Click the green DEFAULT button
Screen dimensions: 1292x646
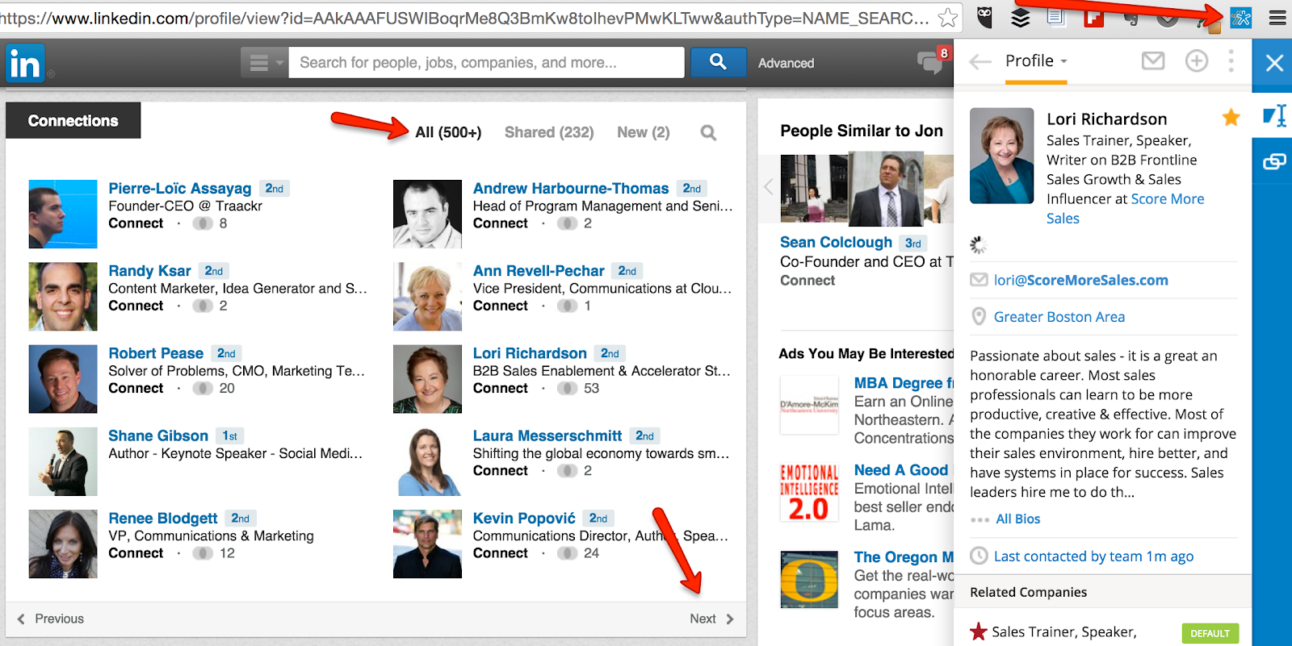(x=1210, y=633)
